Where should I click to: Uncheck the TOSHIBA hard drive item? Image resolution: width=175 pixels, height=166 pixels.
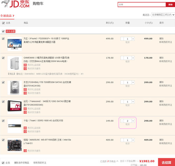click(x=3, y=82)
